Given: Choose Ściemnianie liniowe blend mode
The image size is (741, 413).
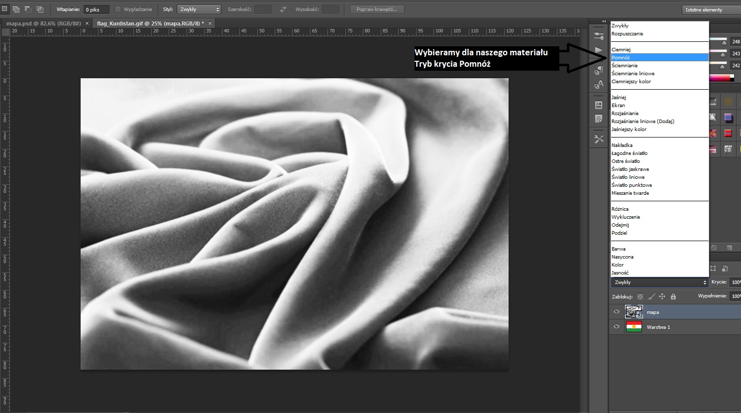Looking at the screenshot, I should point(659,73).
